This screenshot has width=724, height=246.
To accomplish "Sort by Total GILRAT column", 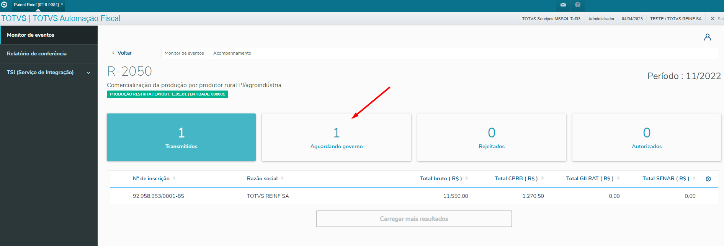I will 593,178.
